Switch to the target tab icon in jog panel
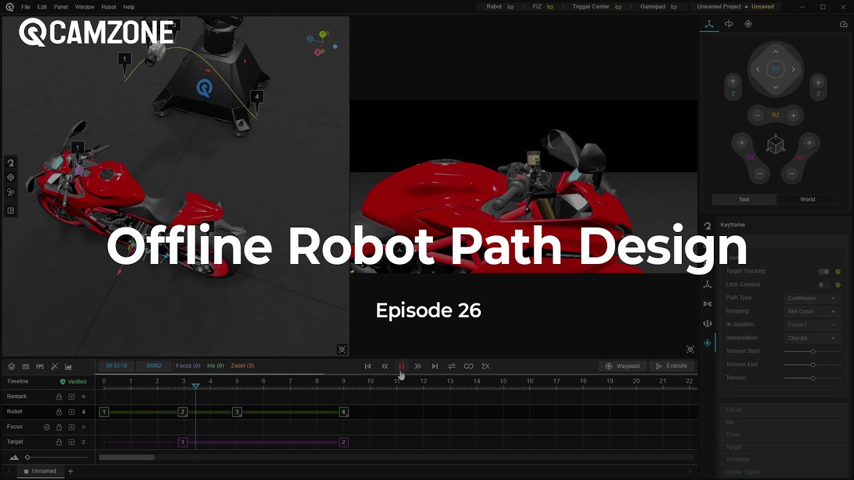Viewport: 854px width, 480px height. [748, 24]
